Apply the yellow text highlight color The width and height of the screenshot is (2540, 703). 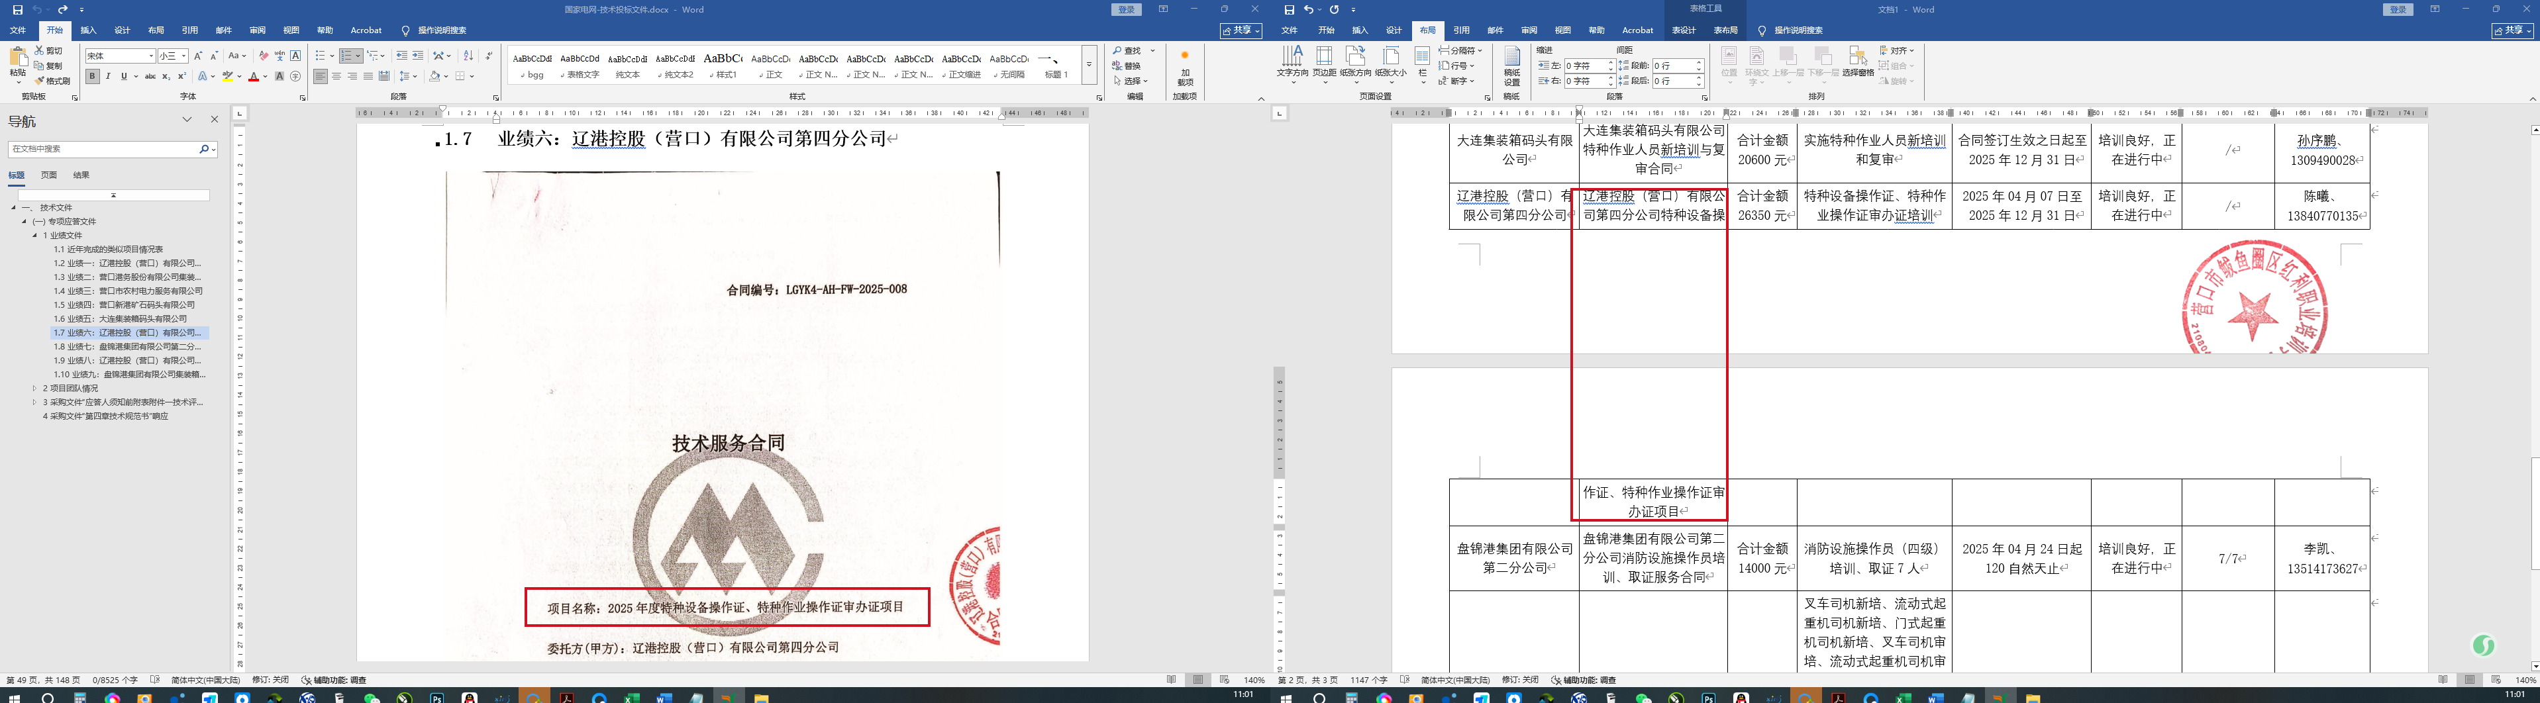coord(228,77)
